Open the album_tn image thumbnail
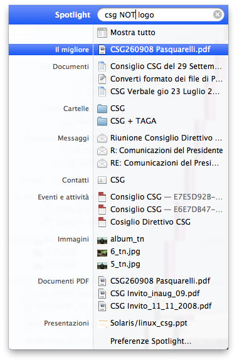Image resolution: width=237 pixels, height=362 pixels. point(102,240)
